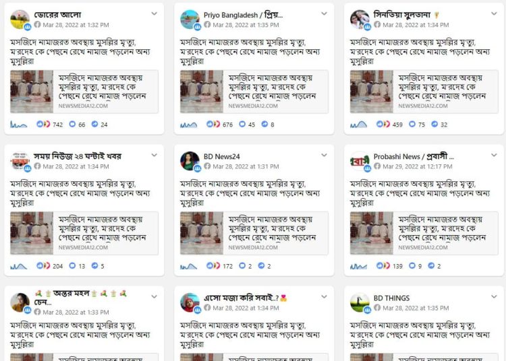Open the mosque thumbnail in the সময় নিউজ post
The width and height of the screenshot is (506, 361).
(32, 233)
